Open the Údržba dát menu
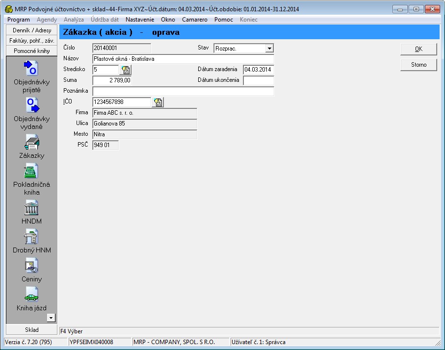 [105, 20]
